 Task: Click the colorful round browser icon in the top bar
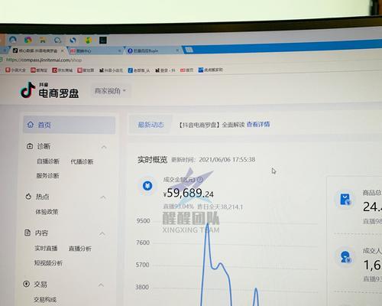click(x=28, y=40)
